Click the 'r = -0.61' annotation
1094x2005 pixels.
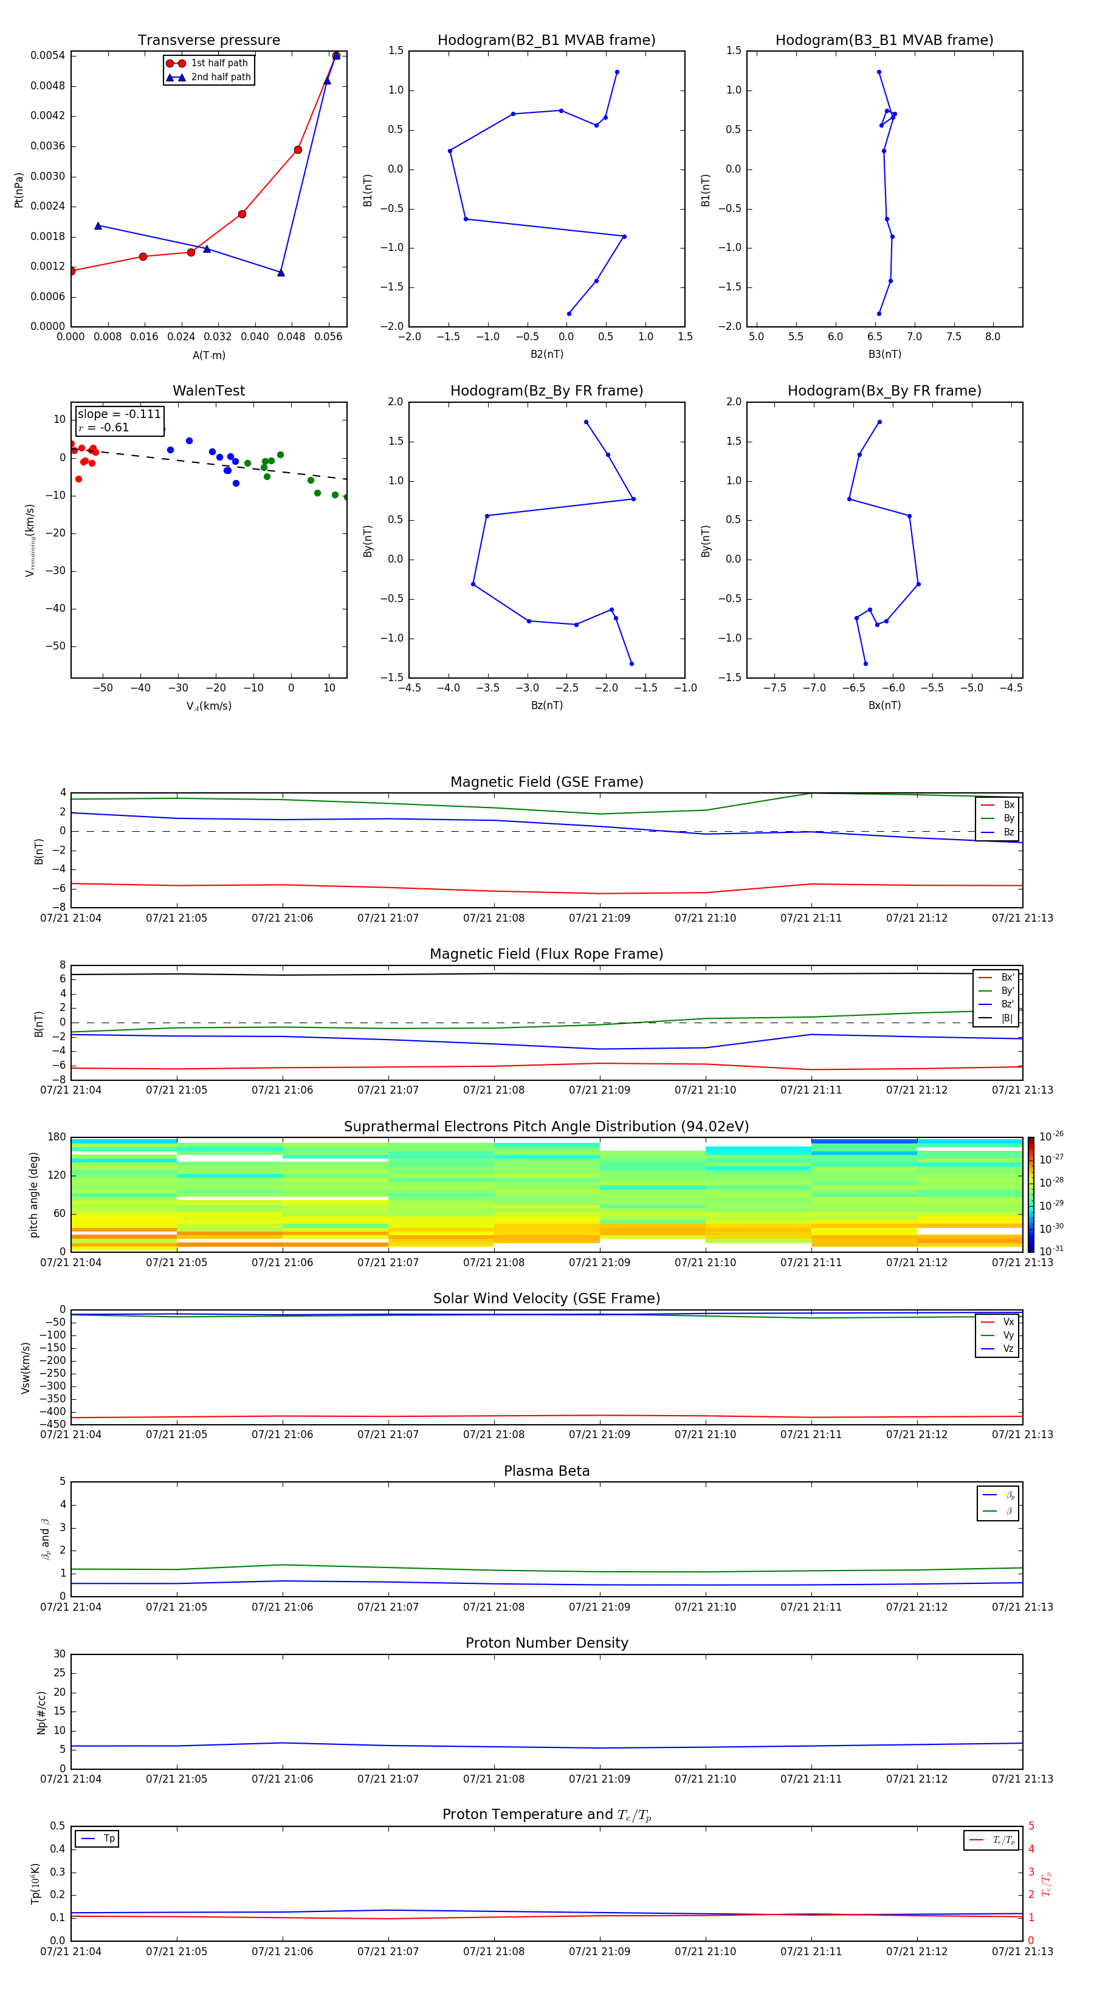103,427
